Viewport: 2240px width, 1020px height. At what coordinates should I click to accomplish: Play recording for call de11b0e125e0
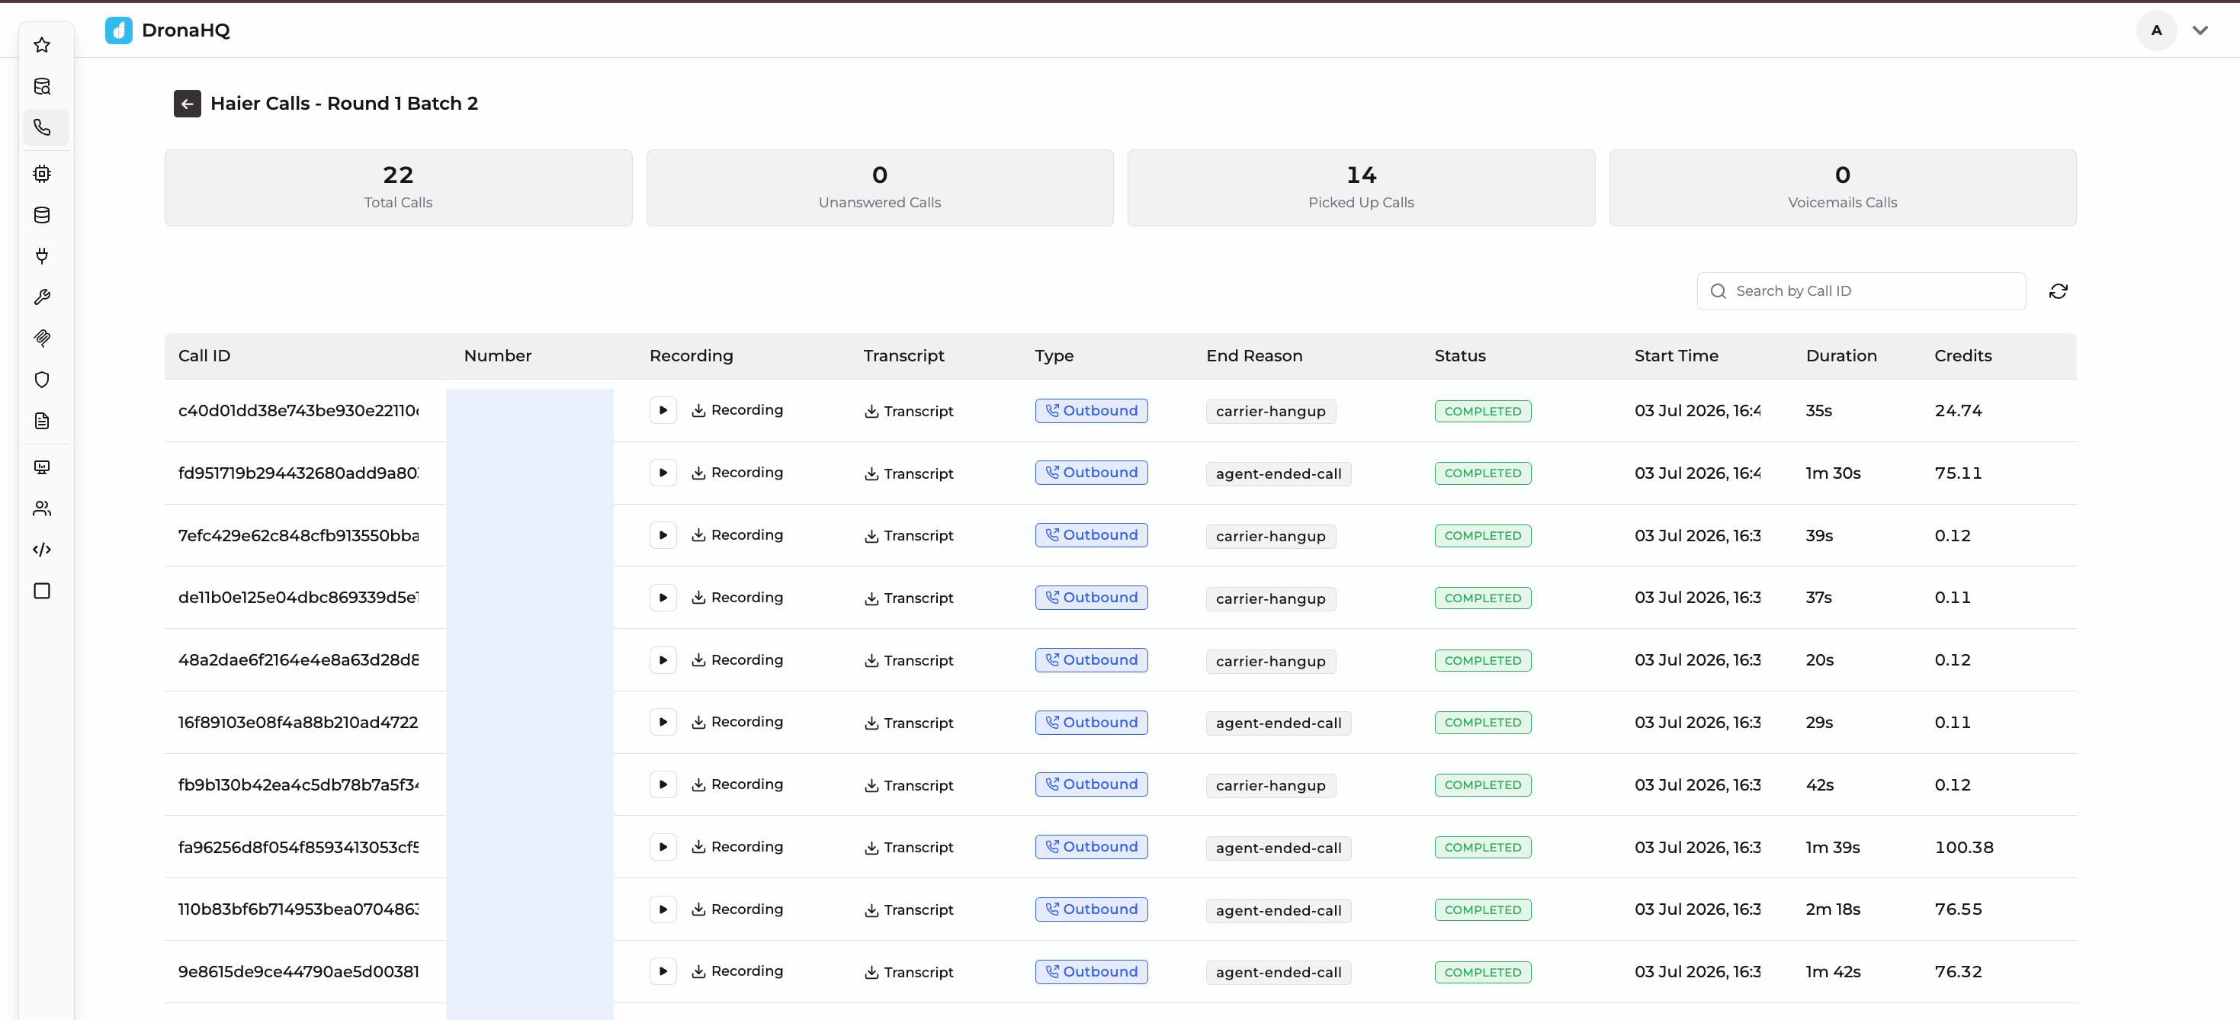(663, 598)
